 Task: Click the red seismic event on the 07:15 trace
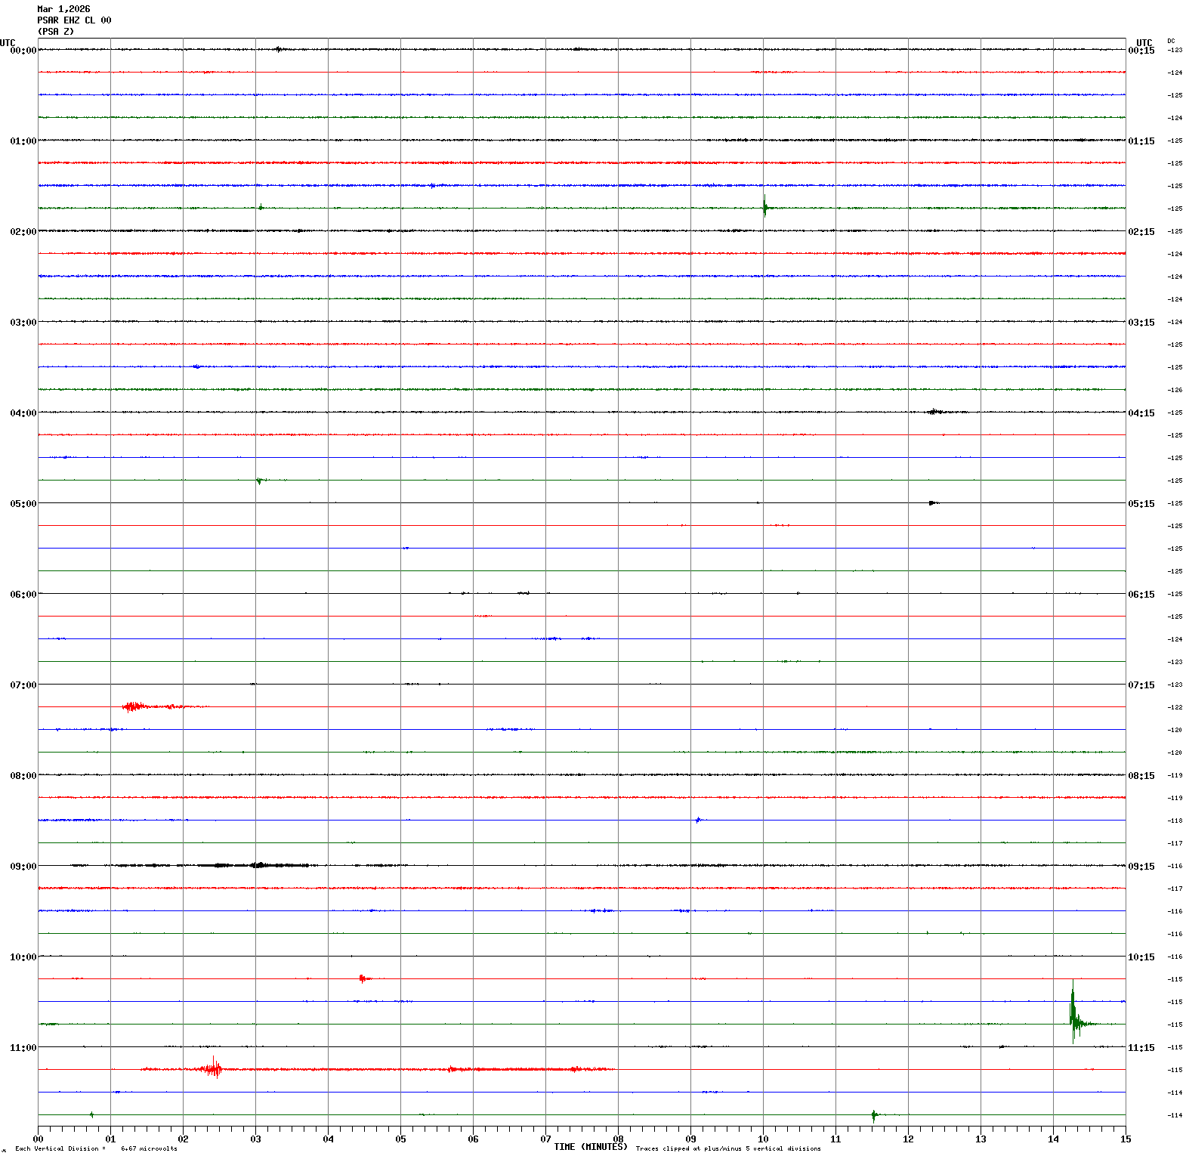point(134,706)
